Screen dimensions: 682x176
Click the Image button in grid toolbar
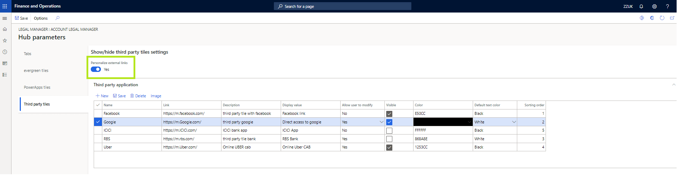tap(156, 96)
